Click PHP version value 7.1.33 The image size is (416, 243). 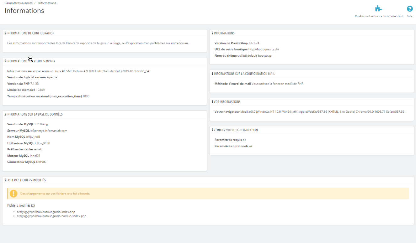(35, 84)
